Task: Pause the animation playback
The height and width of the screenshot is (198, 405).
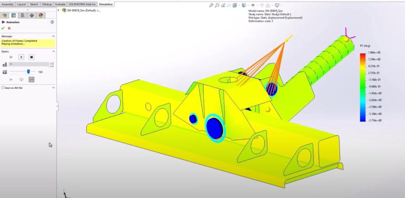Action: tap(22, 57)
